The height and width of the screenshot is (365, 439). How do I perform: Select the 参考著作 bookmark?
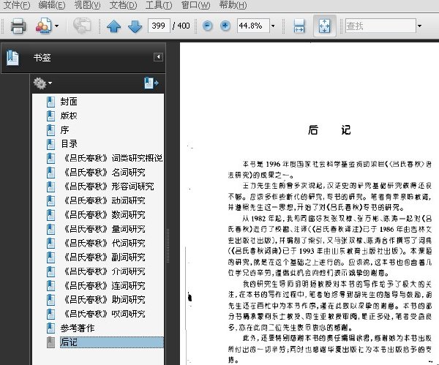[78, 328]
